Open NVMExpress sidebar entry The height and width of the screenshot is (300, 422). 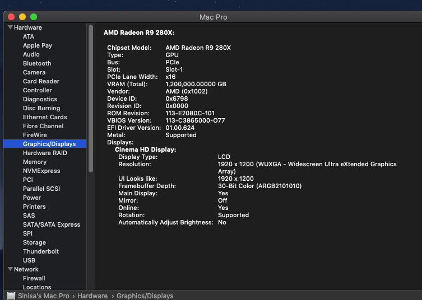[41, 171]
